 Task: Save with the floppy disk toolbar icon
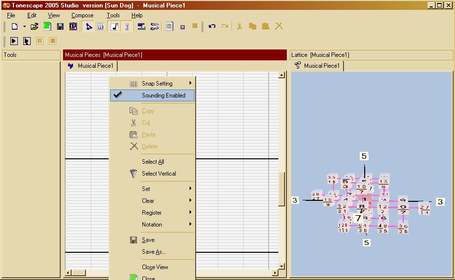(60, 27)
